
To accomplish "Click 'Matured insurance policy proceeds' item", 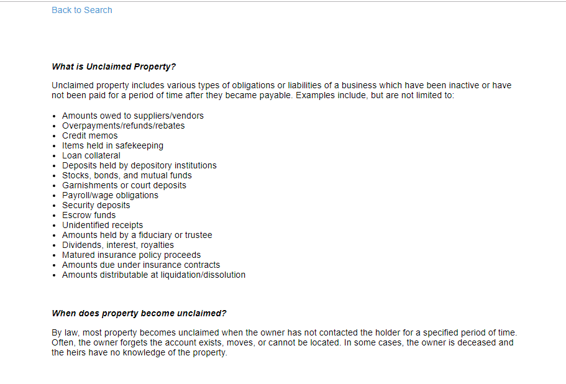I will pos(131,255).
